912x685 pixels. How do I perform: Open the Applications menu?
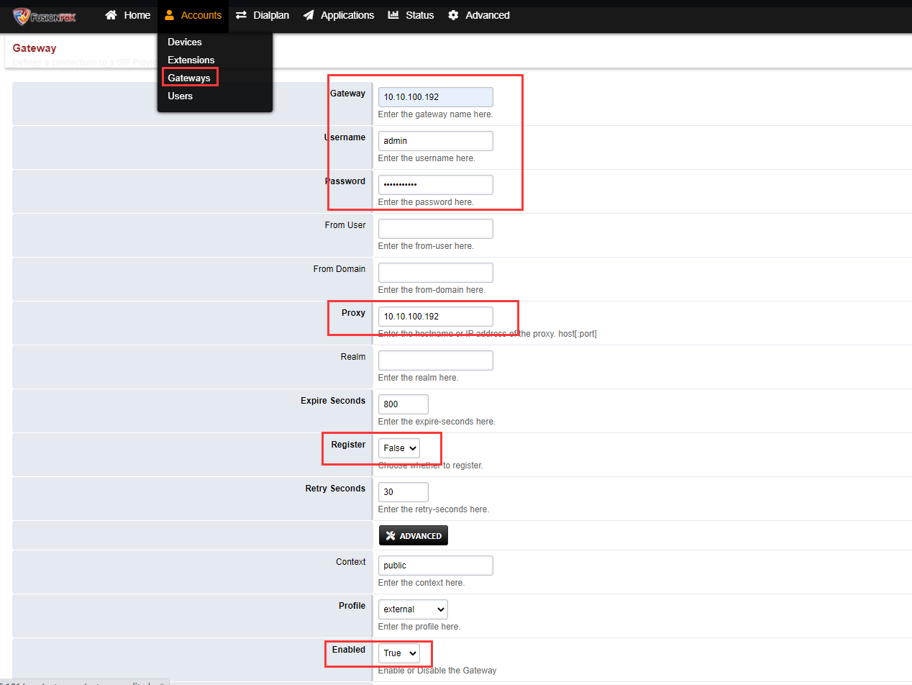339,15
